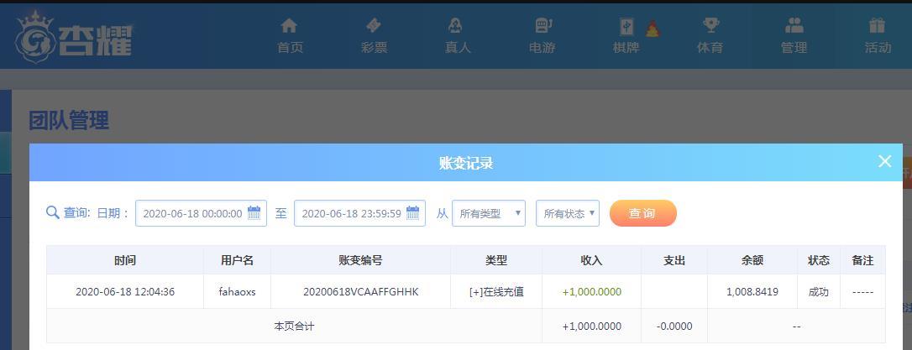Select transaction number 20200618VCAAFFGHHK
This screenshot has height=350, width=912.
point(360,292)
